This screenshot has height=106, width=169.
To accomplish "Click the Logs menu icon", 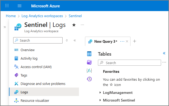I will 16,92.
